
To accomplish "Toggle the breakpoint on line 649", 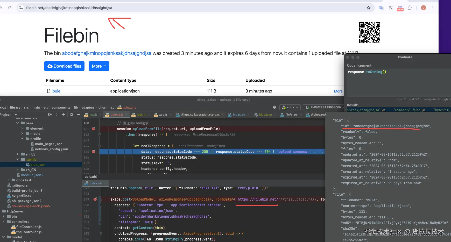I will [95, 199].
